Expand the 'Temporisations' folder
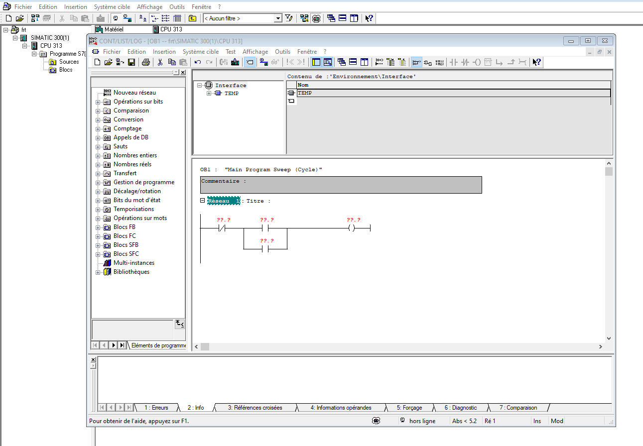 (x=98, y=210)
